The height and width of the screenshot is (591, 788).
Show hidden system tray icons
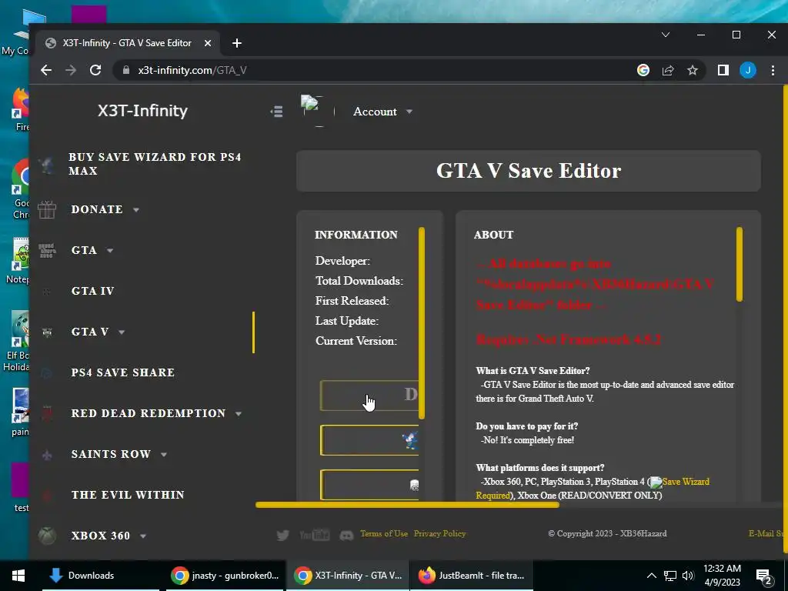(x=651, y=576)
